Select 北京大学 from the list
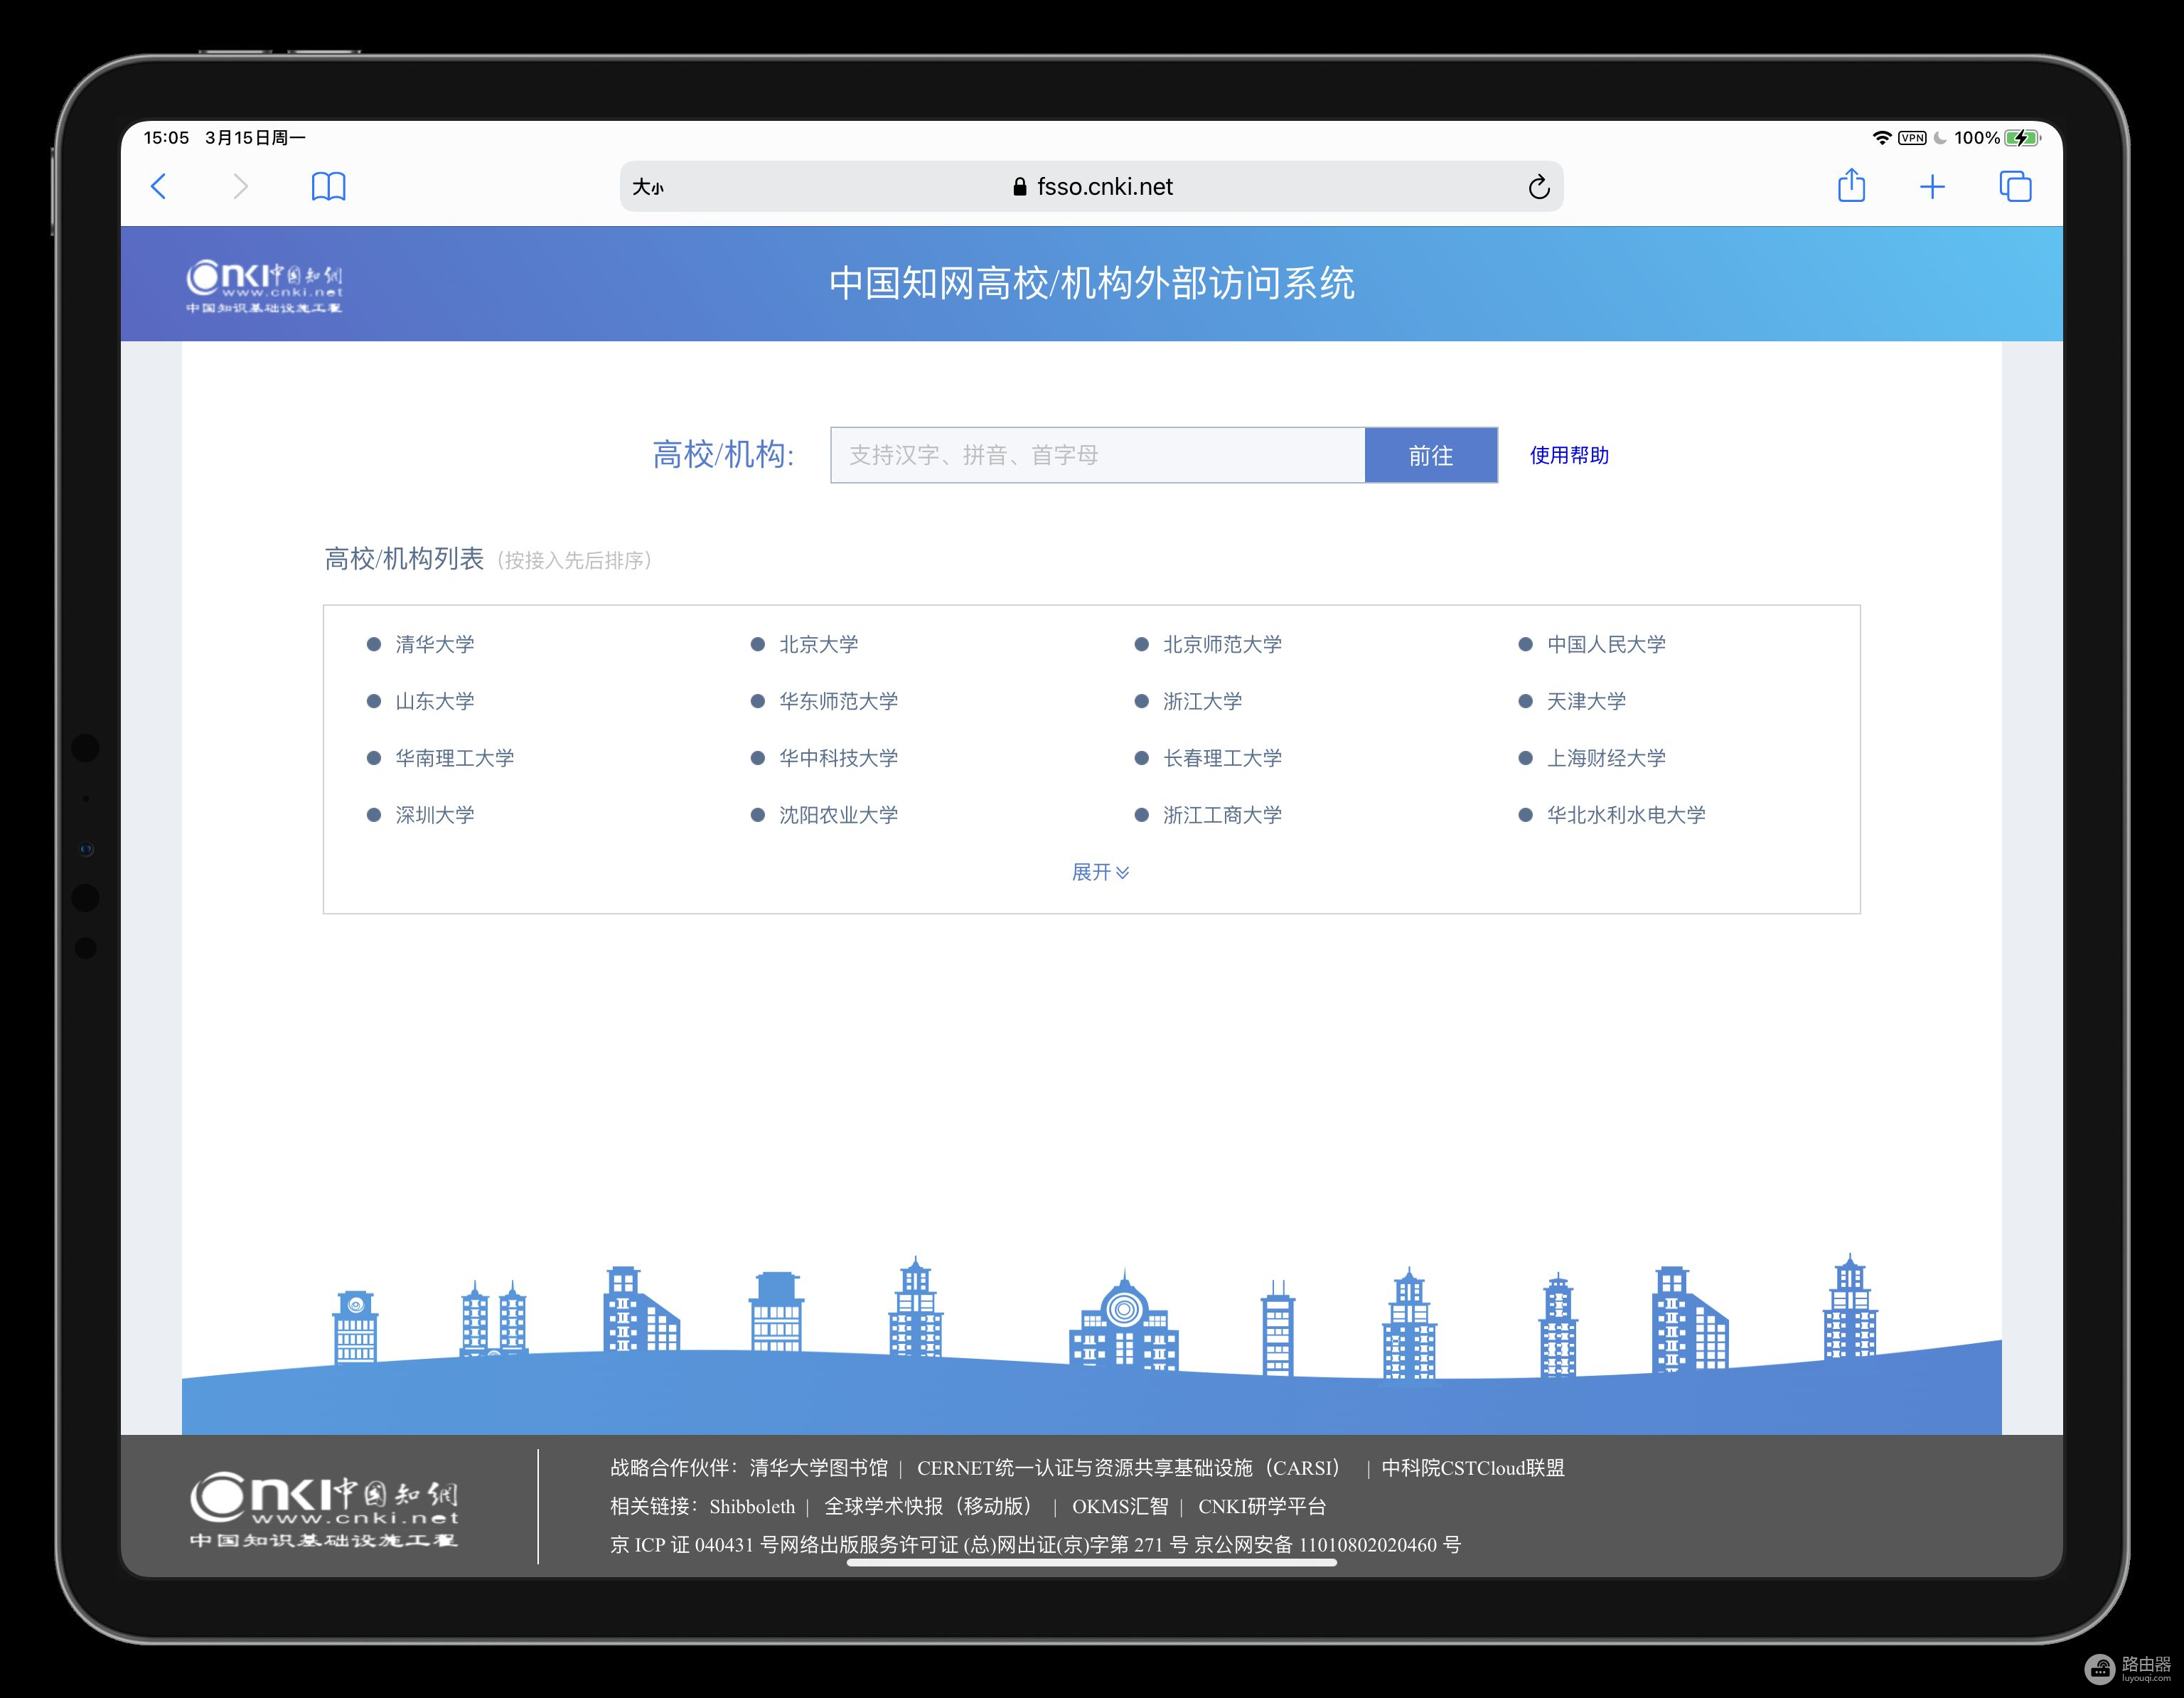The image size is (2184, 1698). coord(819,644)
